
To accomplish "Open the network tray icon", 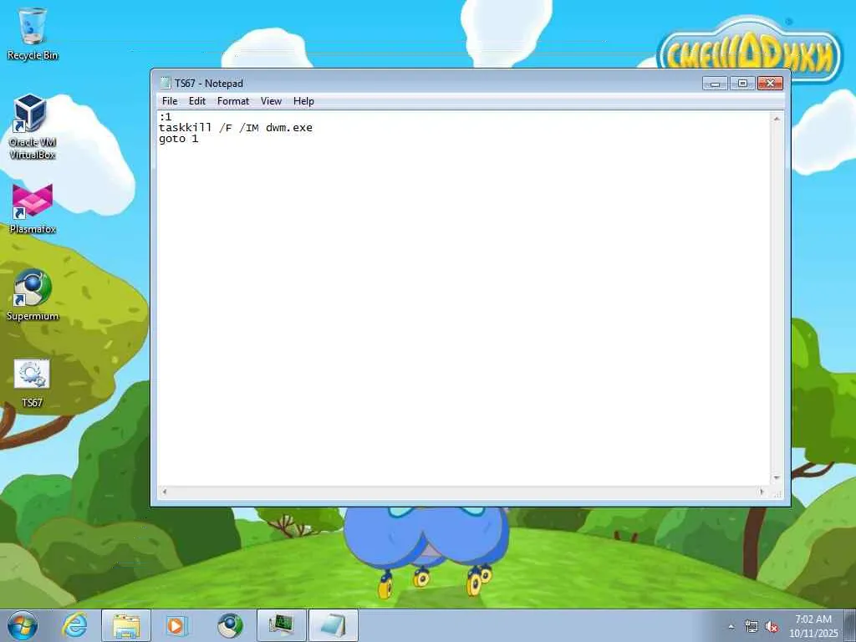I will (752, 627).
